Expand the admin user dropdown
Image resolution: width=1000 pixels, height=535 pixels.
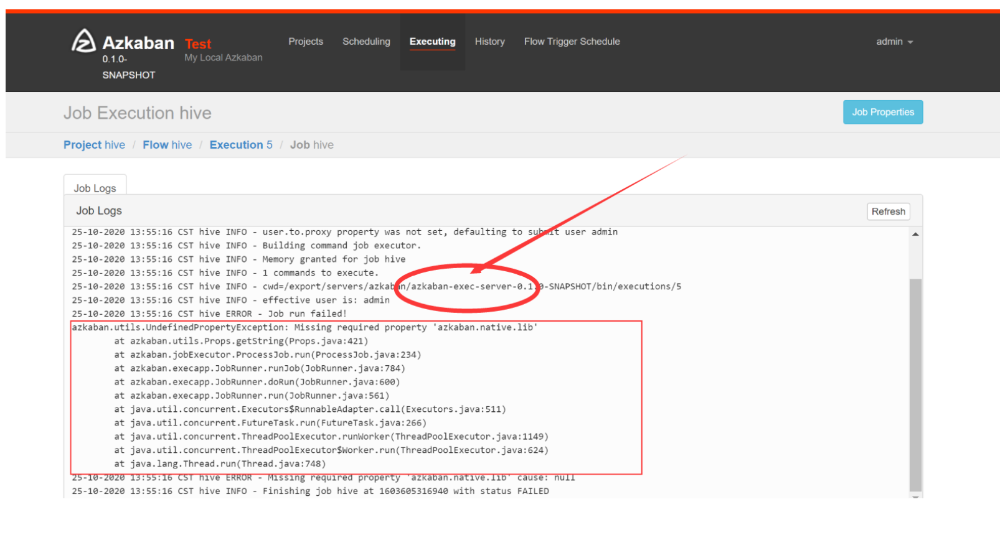(894, 42)
